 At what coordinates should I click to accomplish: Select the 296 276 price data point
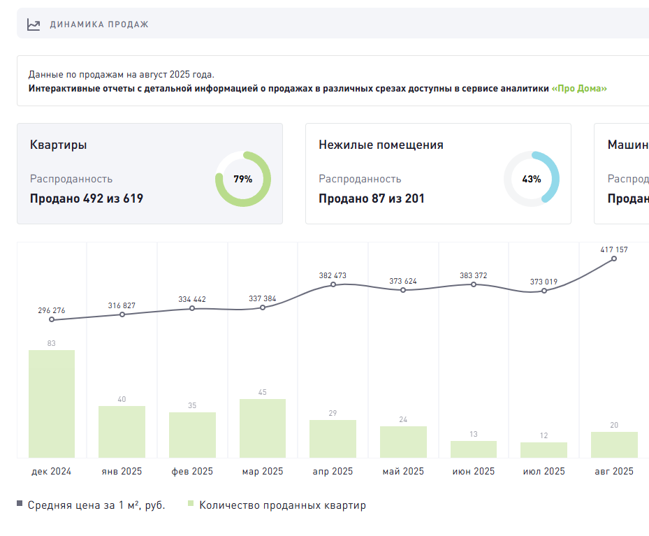point(52,320)
